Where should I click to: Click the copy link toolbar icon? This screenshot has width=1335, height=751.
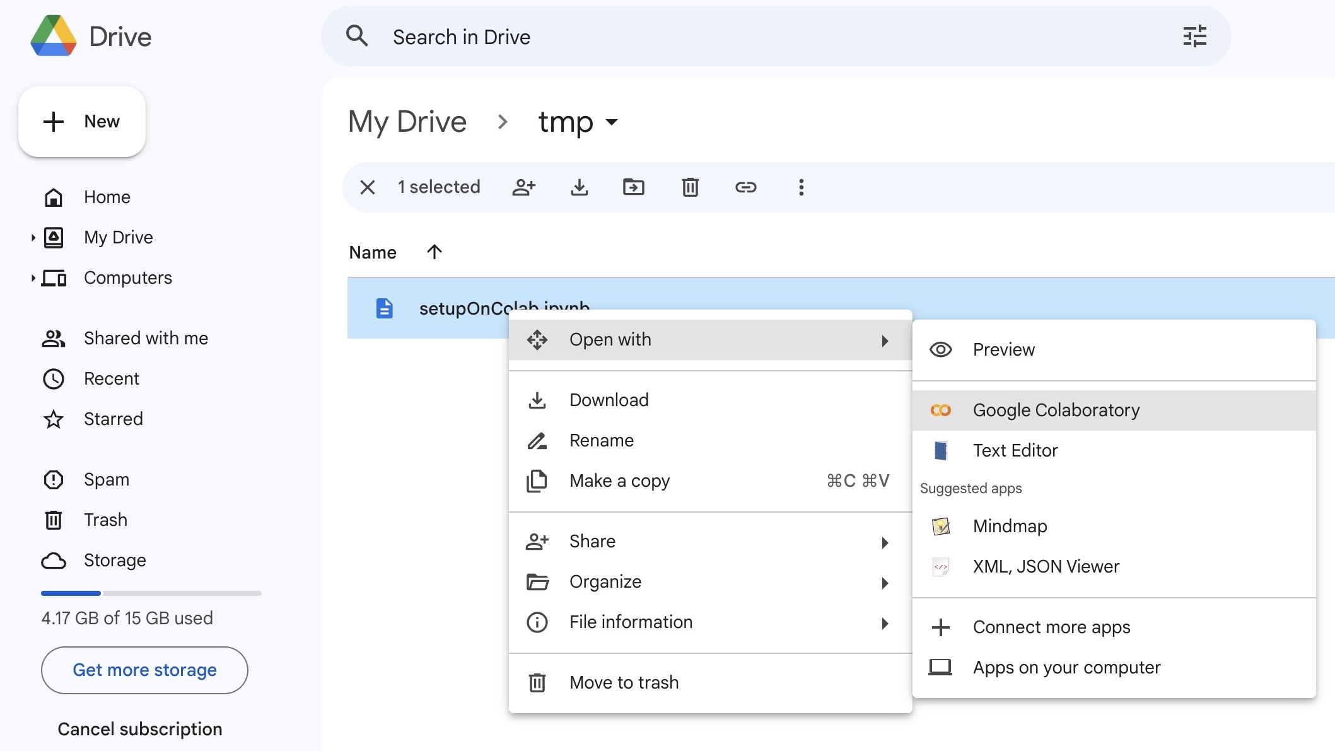click(x=745, y=187)
